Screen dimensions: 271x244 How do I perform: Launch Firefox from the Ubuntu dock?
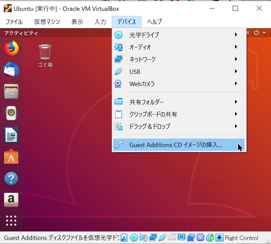click(x=11, y=48)
